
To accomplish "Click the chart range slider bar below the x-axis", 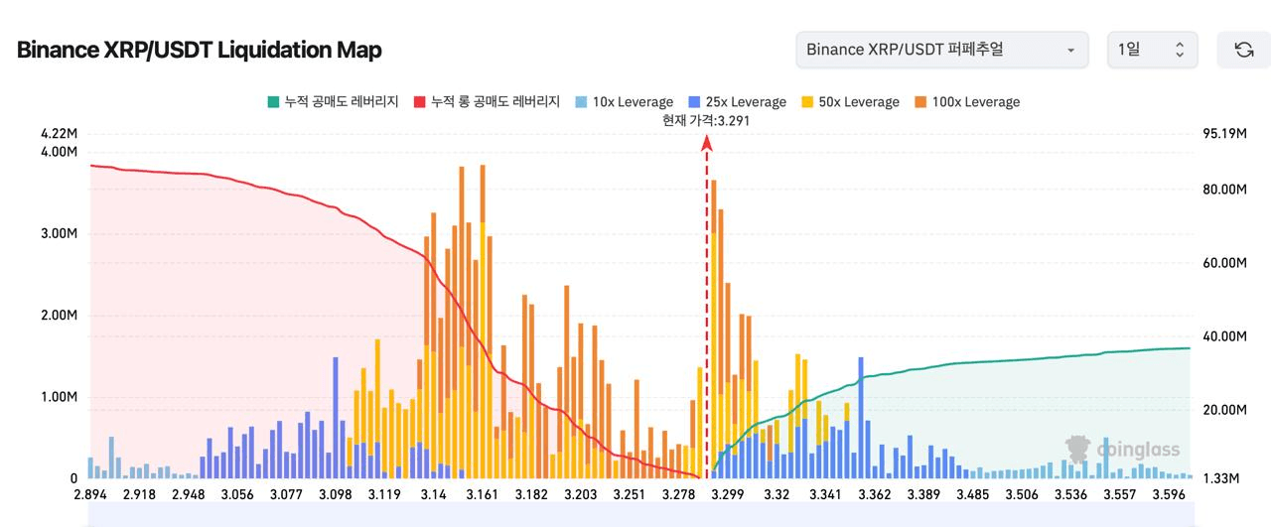I will click(641, 515).
